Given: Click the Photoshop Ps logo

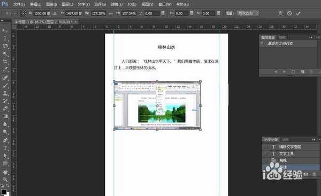Looking at the screenshot, I should (4, 4).
